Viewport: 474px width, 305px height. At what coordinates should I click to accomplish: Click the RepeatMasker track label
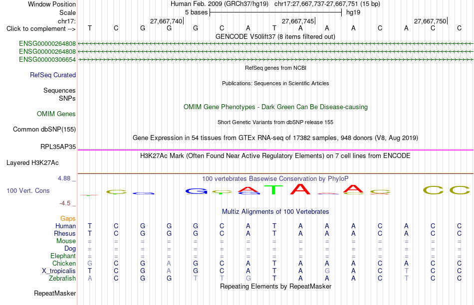(x=55, y=293)
